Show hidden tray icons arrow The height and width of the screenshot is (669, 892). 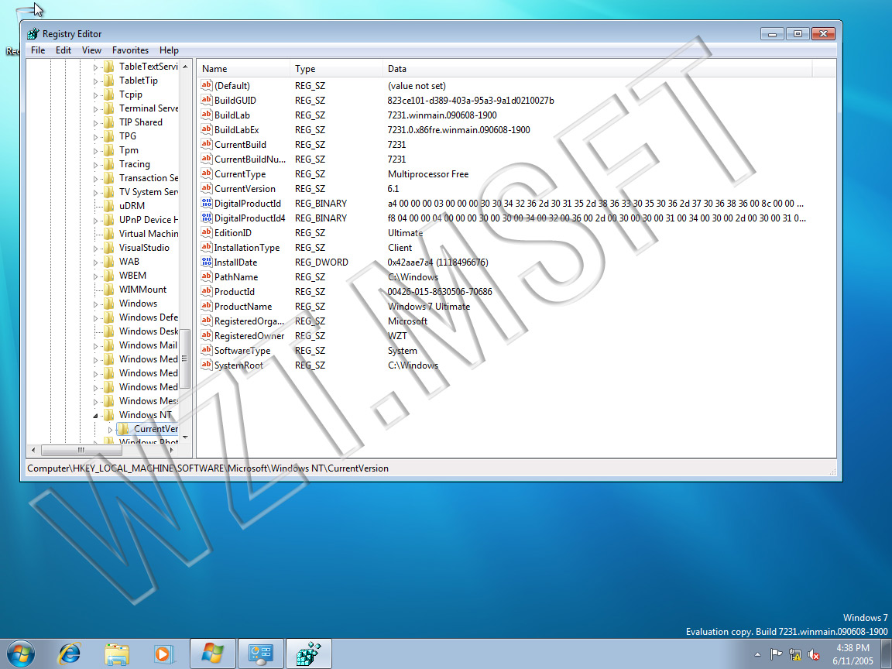pyautogui.click(x=757, y=655)
